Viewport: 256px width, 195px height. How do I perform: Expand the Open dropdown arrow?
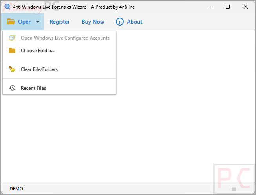tap(38, 22)
